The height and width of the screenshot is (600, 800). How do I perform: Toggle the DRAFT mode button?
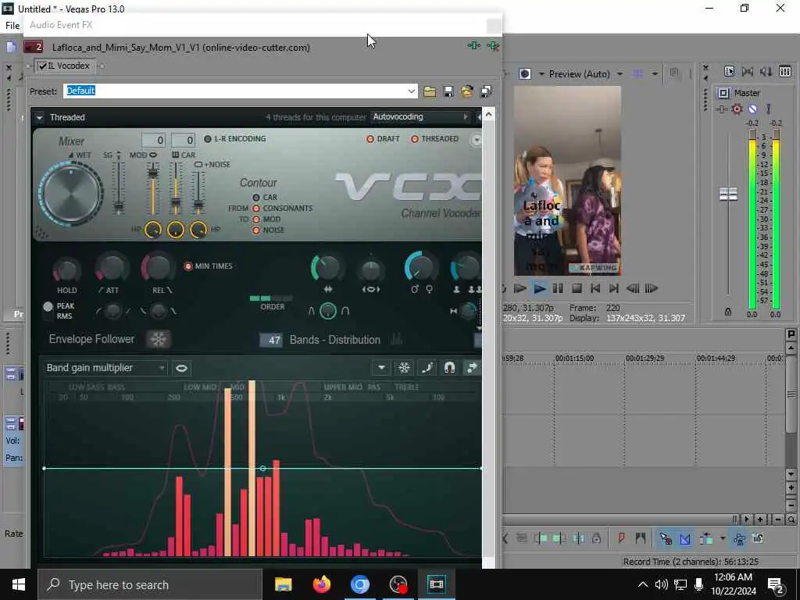(x=370, y=139)
